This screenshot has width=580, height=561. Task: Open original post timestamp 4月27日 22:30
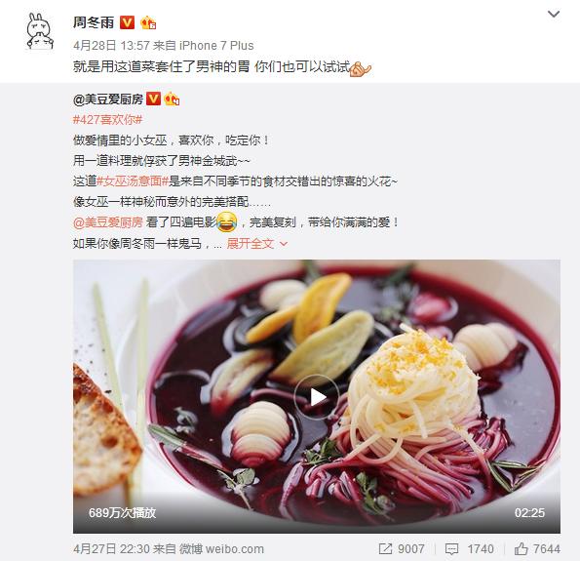(x=111, y=548)
